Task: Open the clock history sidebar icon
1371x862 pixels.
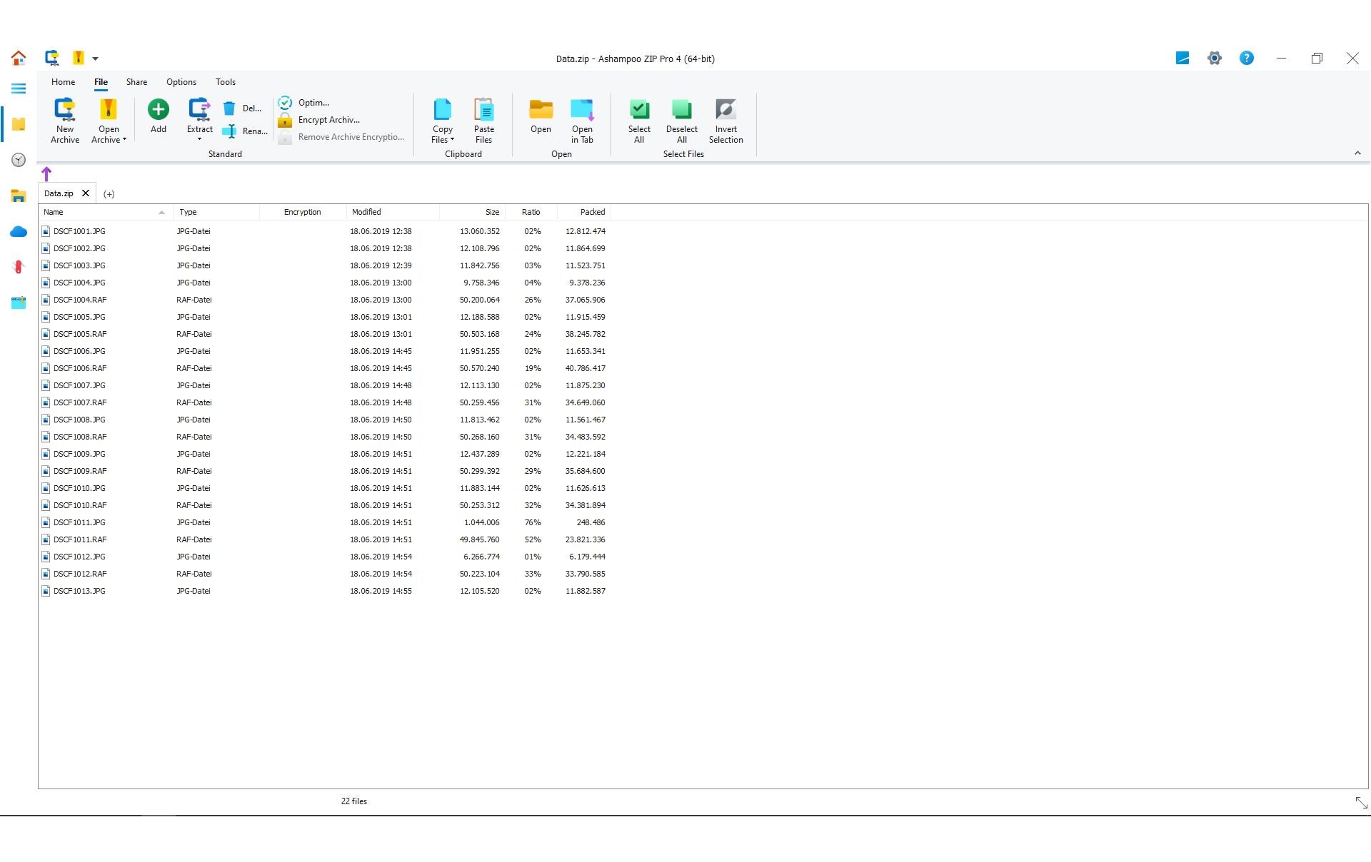Action: tap(19, 160)
